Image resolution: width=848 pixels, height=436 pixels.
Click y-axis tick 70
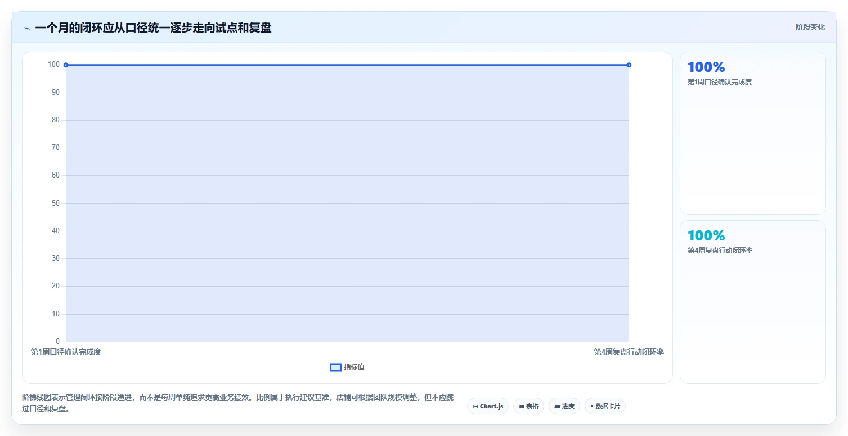point(55,148)
